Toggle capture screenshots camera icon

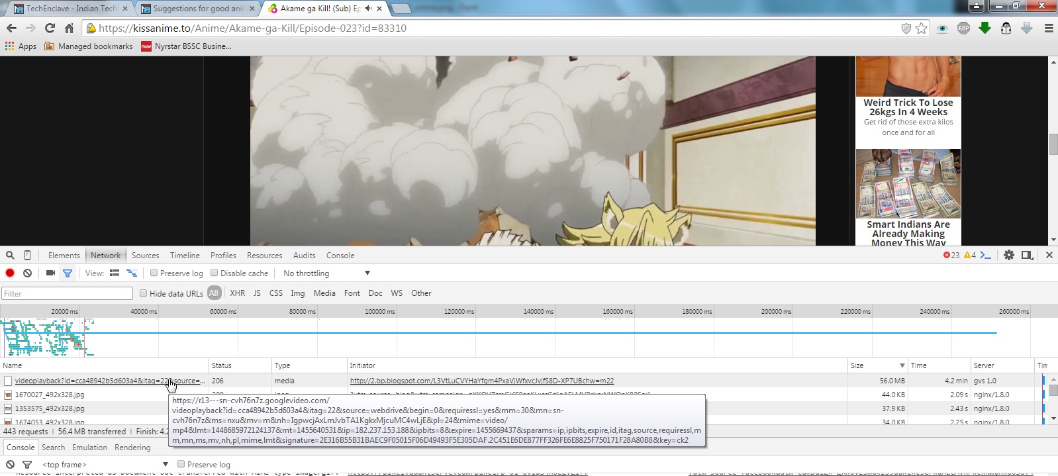[50, 273]
